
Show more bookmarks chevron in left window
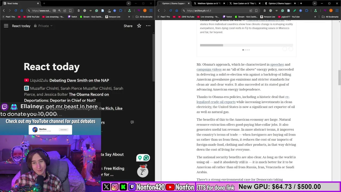129,17
